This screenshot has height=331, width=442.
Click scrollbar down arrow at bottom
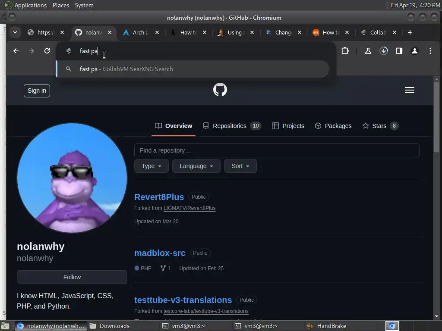(x=436, y=317)
